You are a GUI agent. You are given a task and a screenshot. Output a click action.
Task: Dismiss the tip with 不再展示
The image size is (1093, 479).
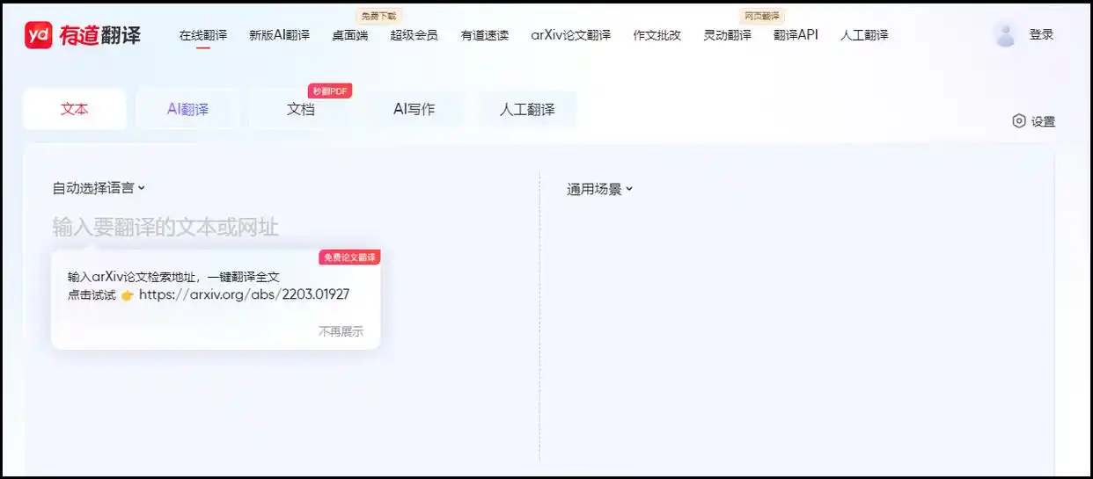pyautogui.click(x=341, y=331)
